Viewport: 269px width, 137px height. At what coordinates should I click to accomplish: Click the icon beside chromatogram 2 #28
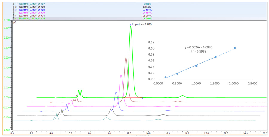coord(14,7)
